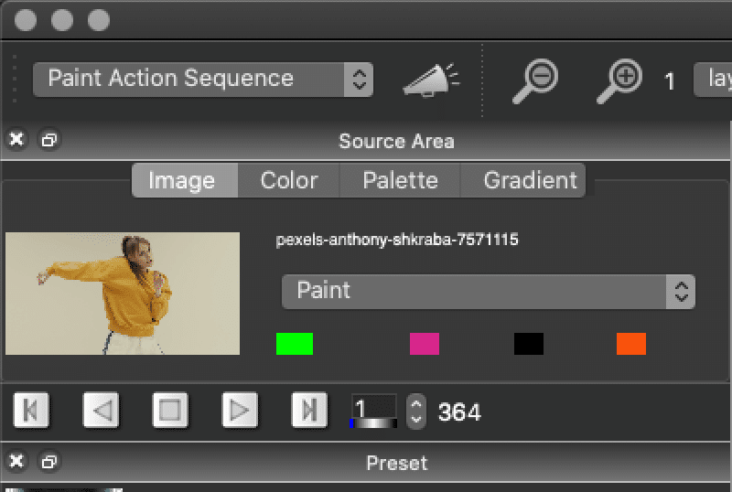Click the source image thumbnail
The width and height of the screenshot is (732, 492).
click(x=123, y=294)
